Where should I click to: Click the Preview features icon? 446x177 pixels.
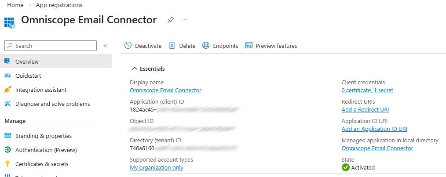tap(249, 45)
